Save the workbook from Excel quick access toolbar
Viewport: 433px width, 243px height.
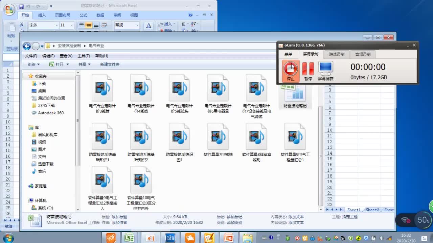click(x=21, y=6)
